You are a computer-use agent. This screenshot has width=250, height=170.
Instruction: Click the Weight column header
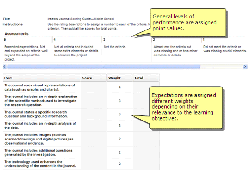pyautogui.click(x=120, y=78)
